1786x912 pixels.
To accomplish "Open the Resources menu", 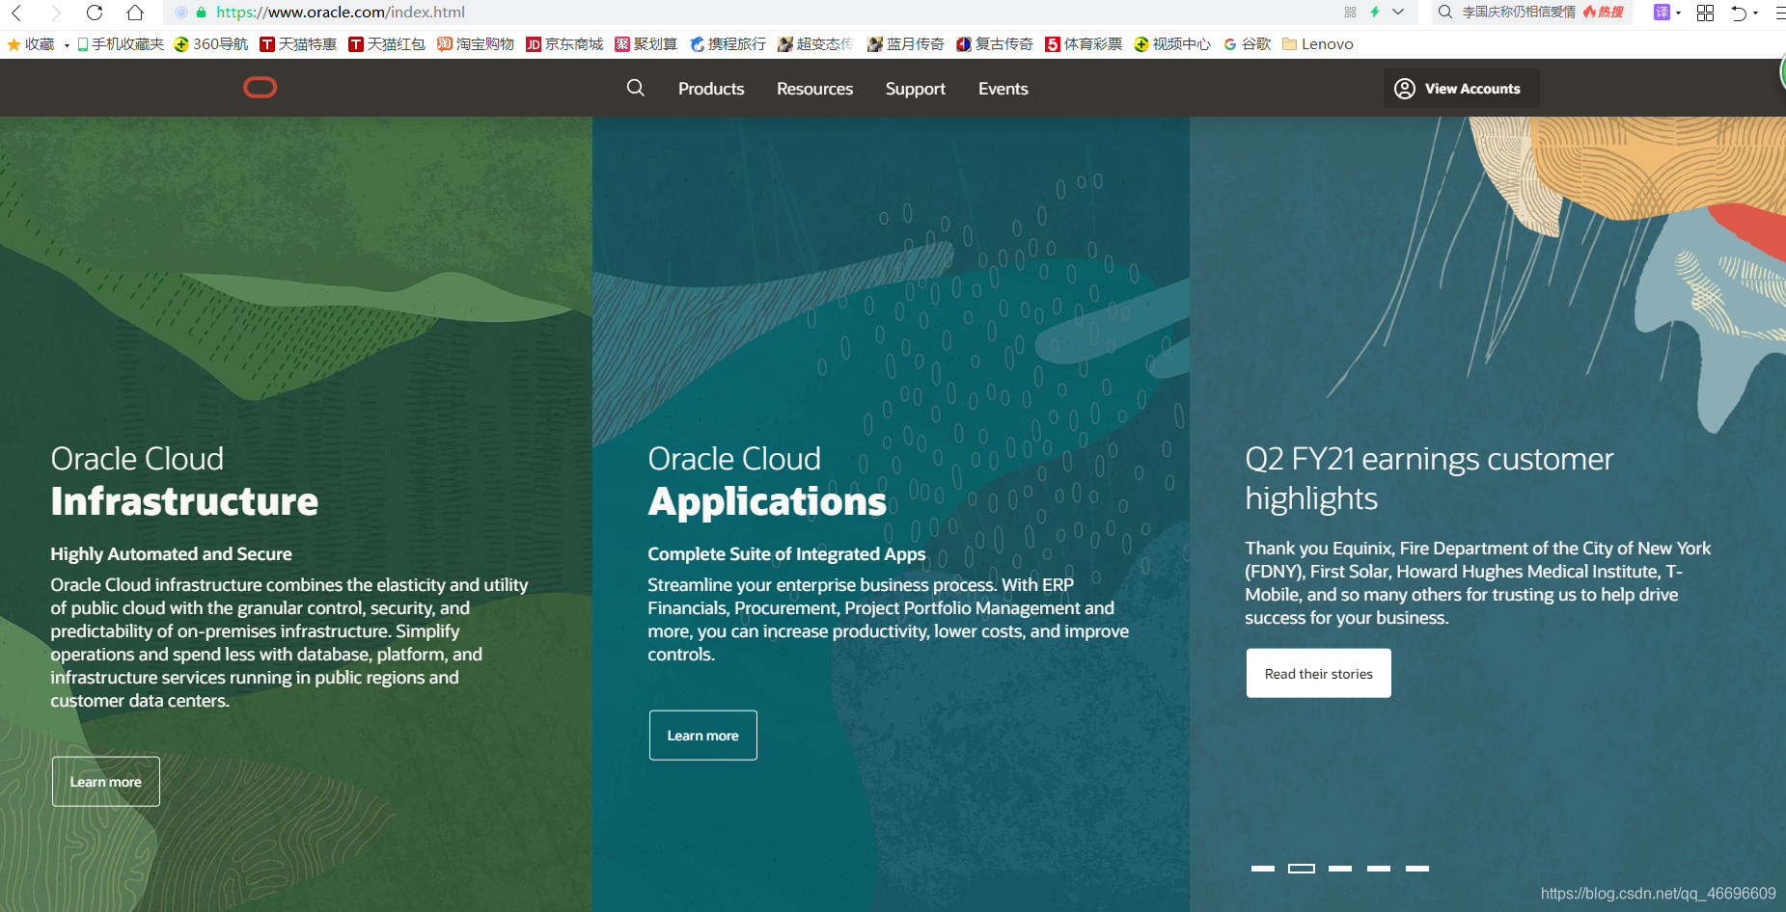I will pos(815,89).
